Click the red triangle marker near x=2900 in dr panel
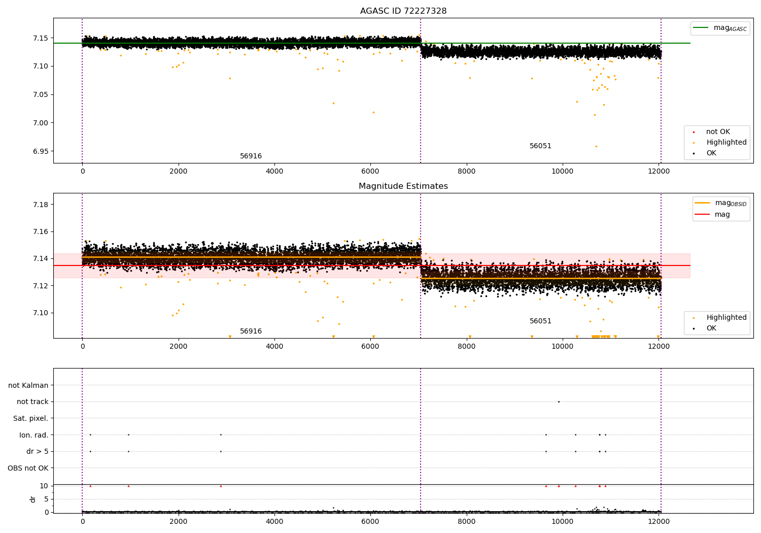 click(x=221, y=486)
